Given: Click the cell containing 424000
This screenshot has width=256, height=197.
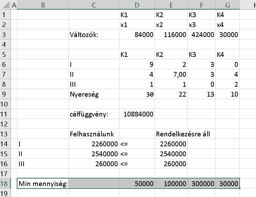Looking at the screenshot, I should 202,35.
